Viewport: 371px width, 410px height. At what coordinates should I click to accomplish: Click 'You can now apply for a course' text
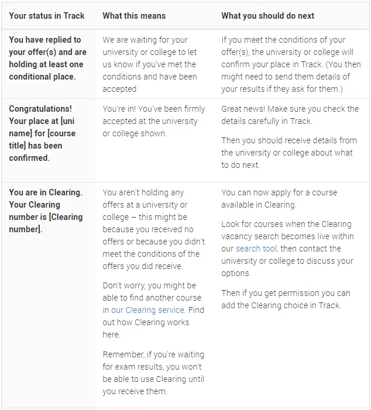click(x=279, y=198)
